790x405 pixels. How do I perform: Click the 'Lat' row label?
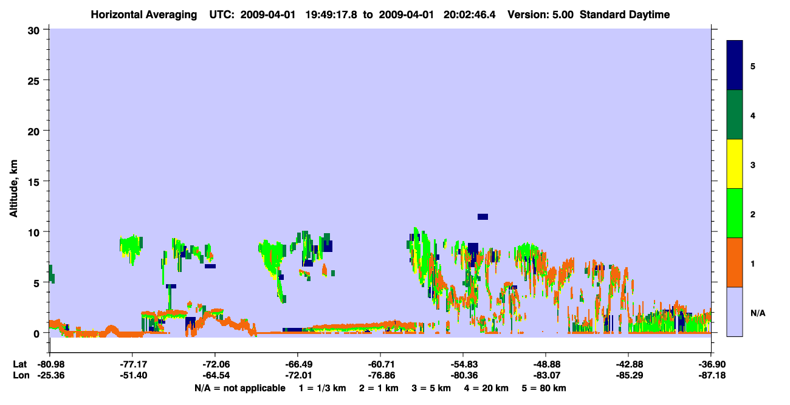pos(19,364)
